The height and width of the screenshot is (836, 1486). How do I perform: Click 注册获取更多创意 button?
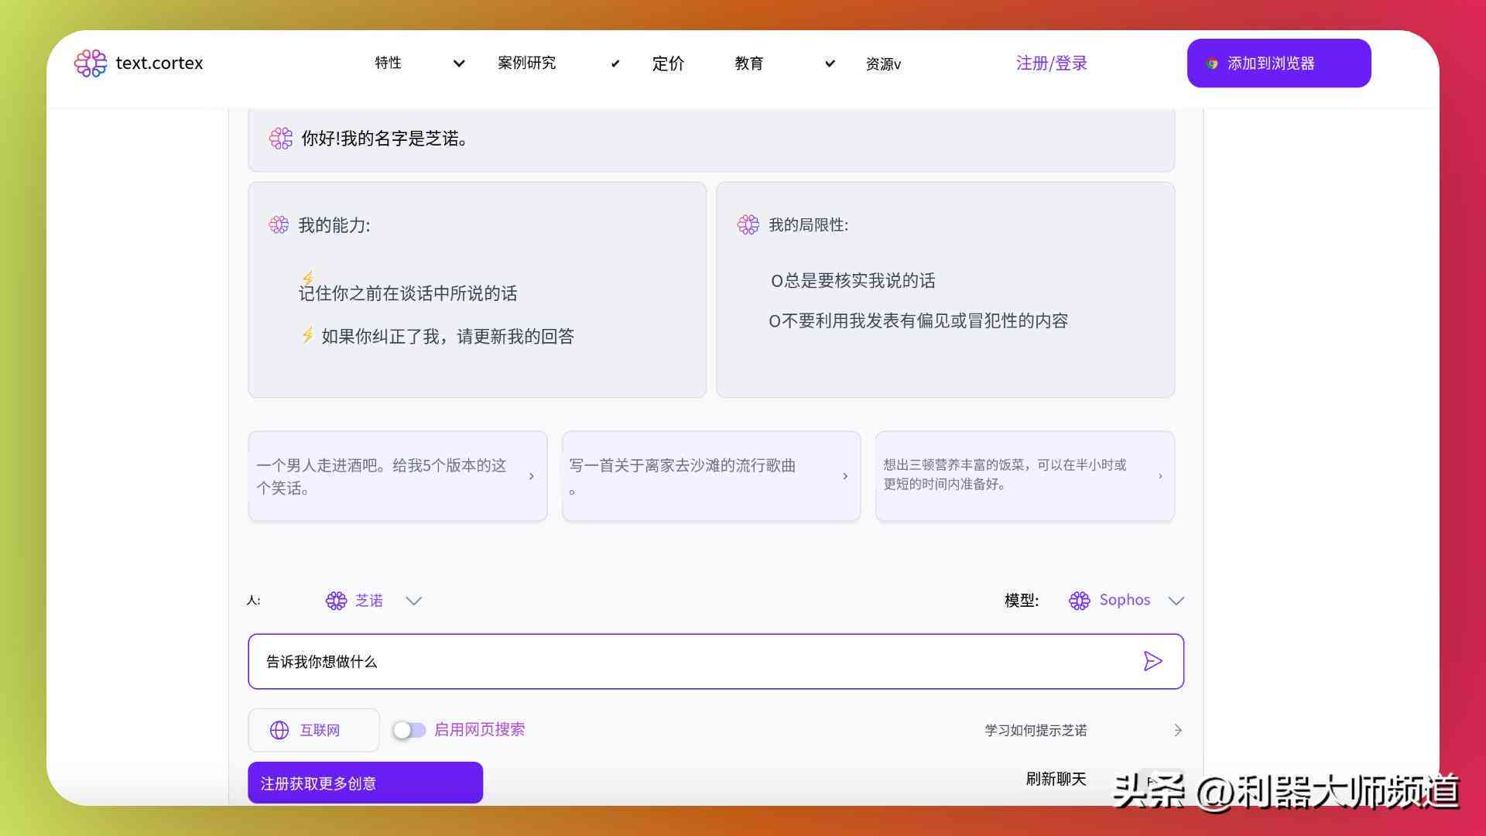[x=365, y=783]
